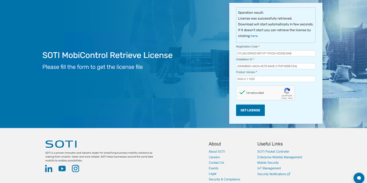Click 'License was successfully retrieved.' message
The width and height of the screenshot is (367, 183).
click(x=265, y=18)
